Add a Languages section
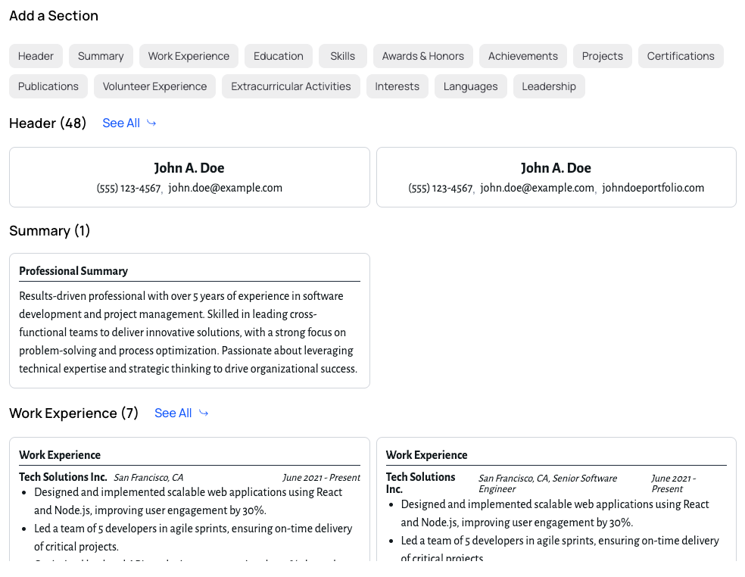This screenshot has height=577, width=745. [x=470, y=86]
